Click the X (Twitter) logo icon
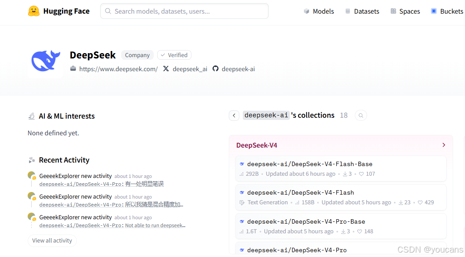Viewport: 465px width, 257px height. click(x=166, y=69)
